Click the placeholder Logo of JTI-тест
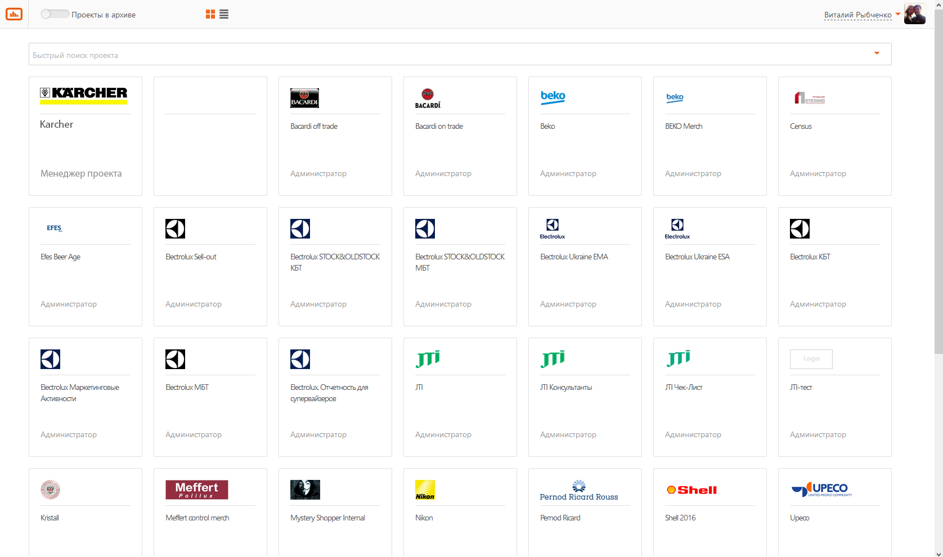This screenshot has width=943, height=557. click(811, 359)
